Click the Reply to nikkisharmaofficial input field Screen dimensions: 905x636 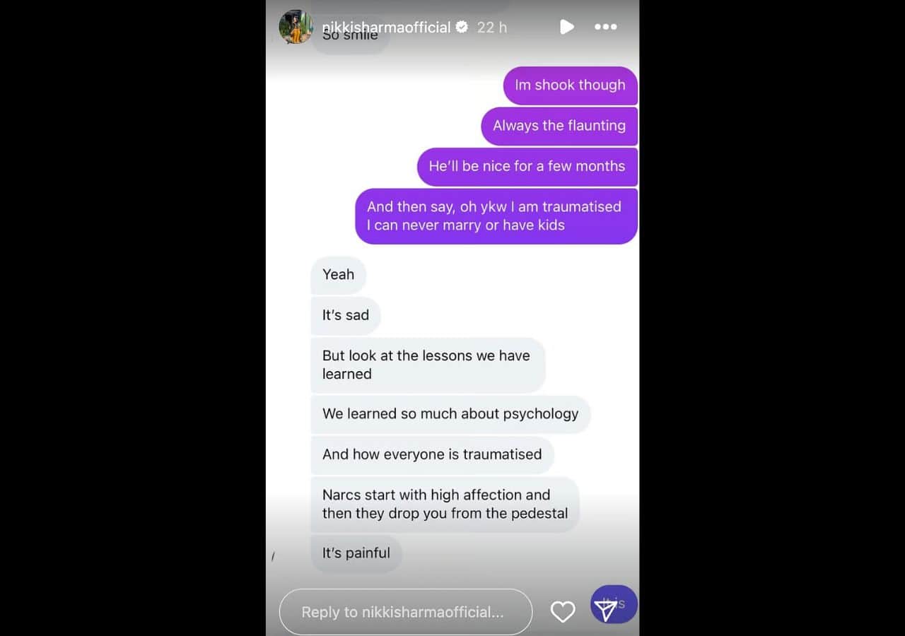pos(406,612)
